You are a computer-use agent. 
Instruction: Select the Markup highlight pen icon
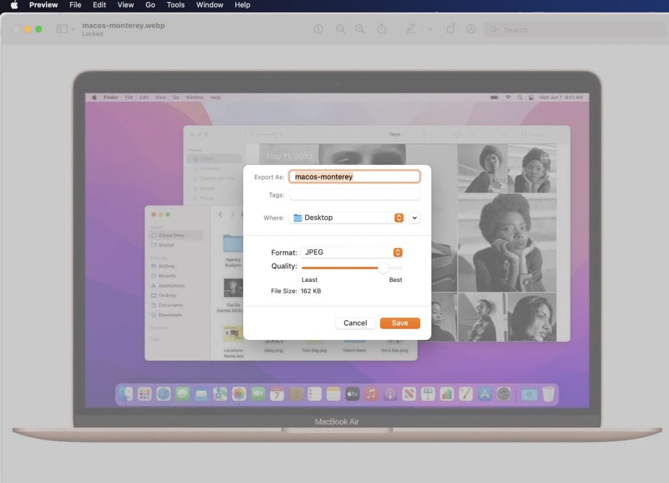[411, 29]
